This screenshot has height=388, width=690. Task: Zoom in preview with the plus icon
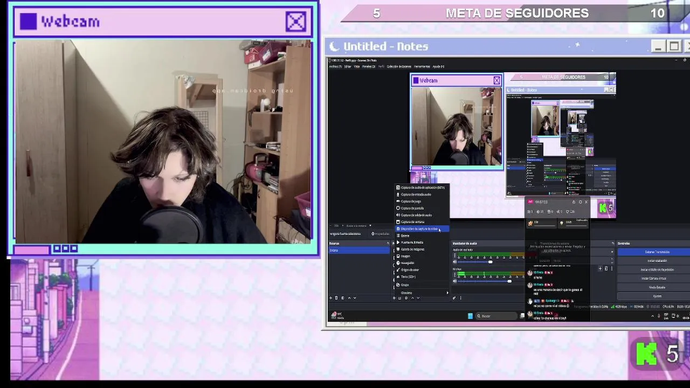pyautogui.click(x=343, y=226)
